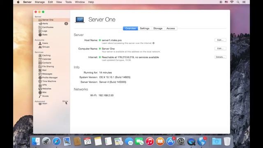Viewport: 263px width, 148px height.
Task: Open the Tools menu
Action: click(69, 2)
